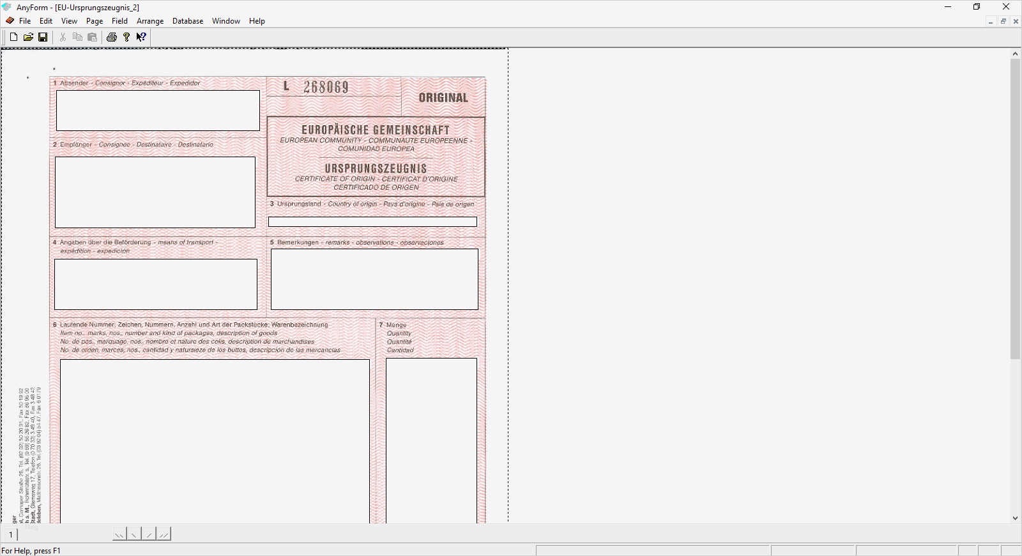Create a new form with the New icon
This screenshot has height=556, width=1022.
[13, 37]
